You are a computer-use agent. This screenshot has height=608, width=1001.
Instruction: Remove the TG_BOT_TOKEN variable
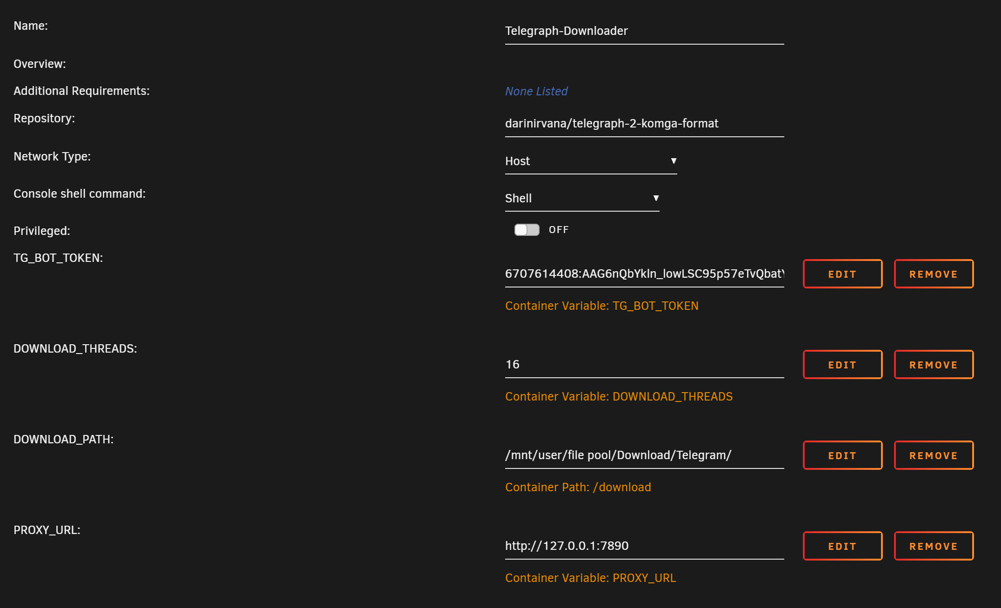click(933, 274)
